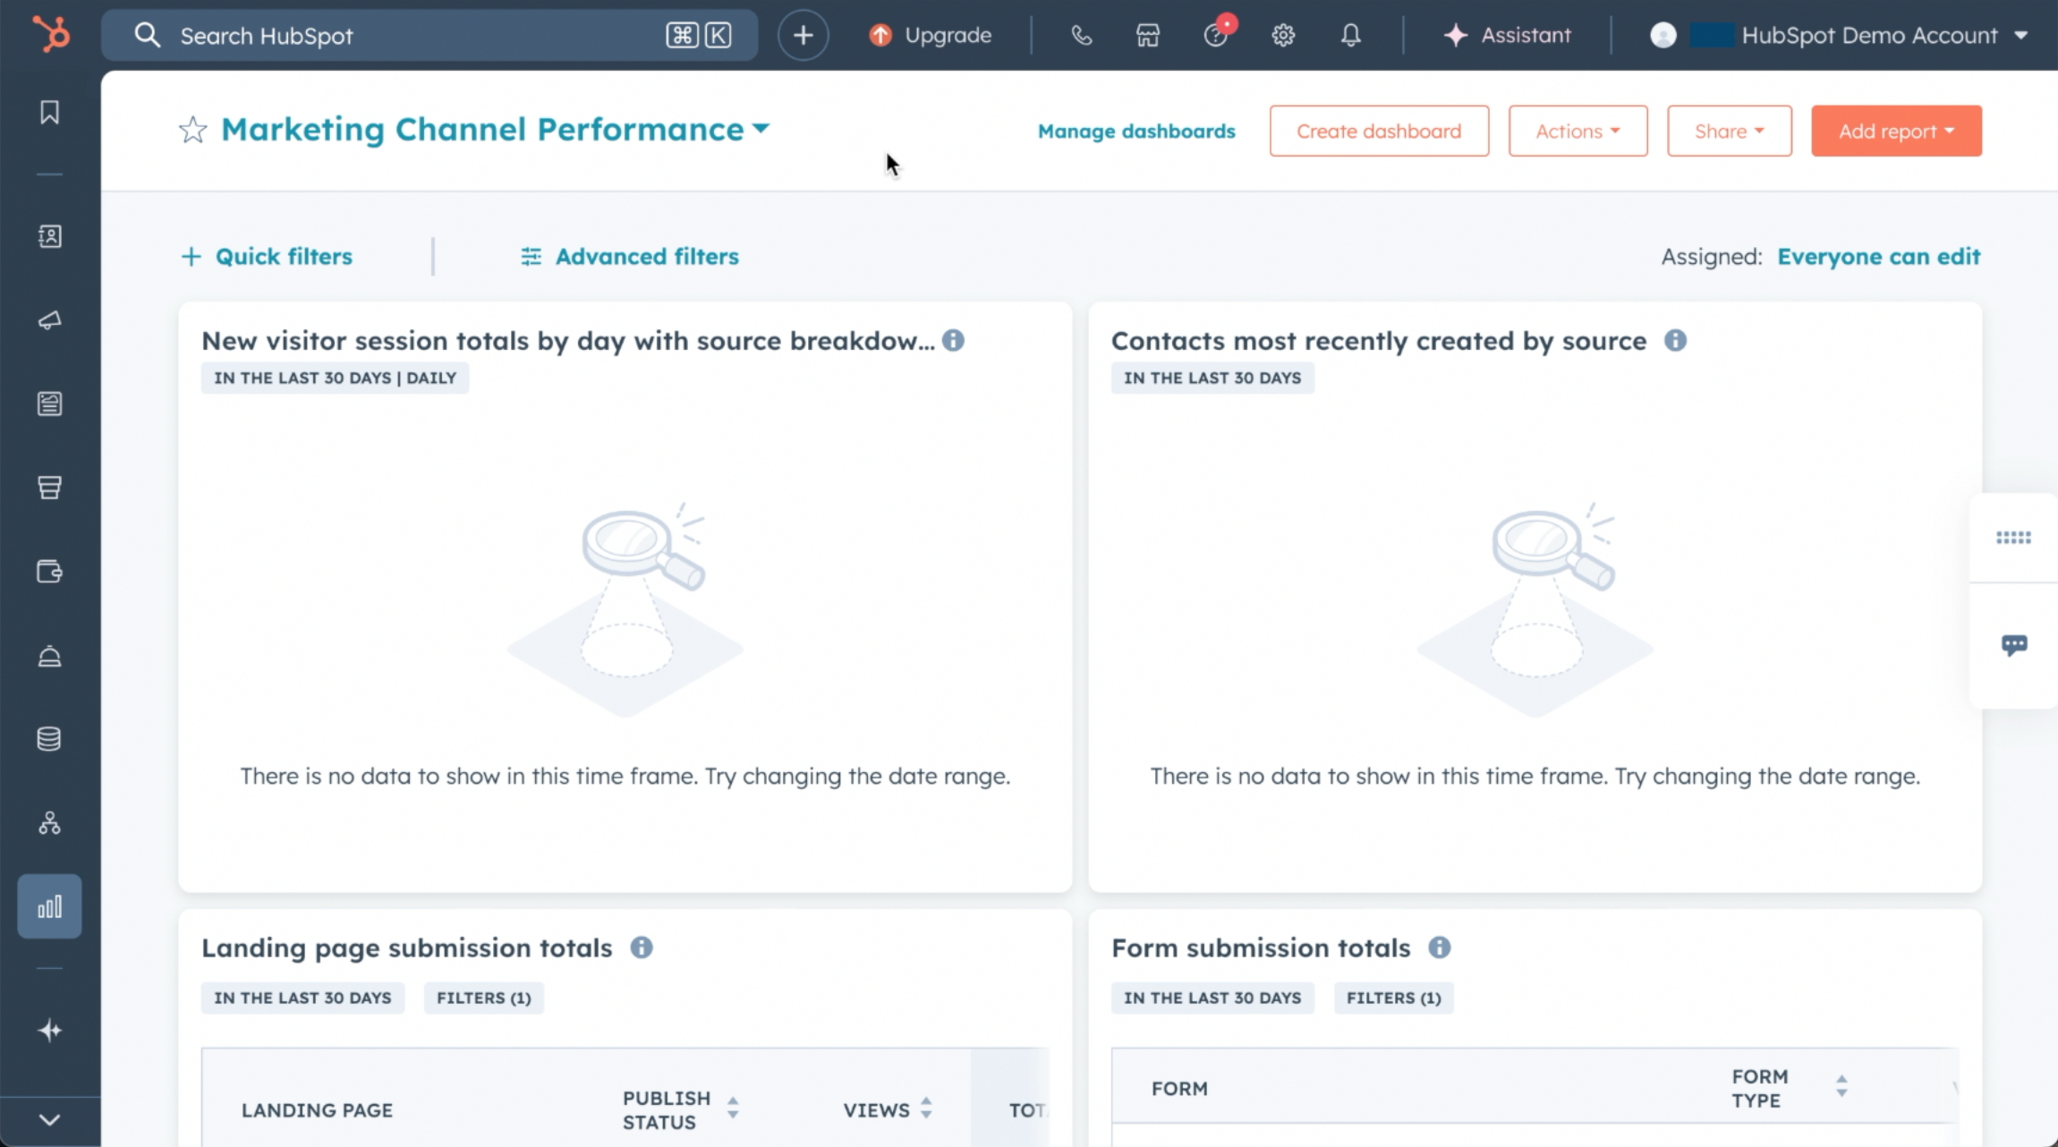Click the Create dashboard button

coord(1377,131)
